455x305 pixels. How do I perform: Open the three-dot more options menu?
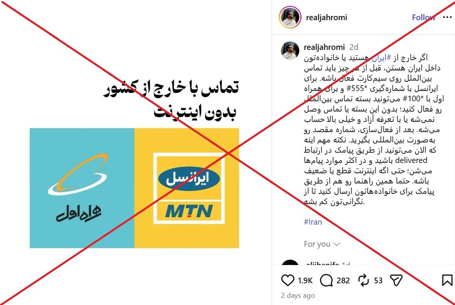[447, 17]
